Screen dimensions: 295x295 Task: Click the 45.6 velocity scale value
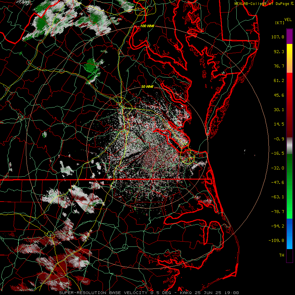pyautogui.click(x=279, y=95)
